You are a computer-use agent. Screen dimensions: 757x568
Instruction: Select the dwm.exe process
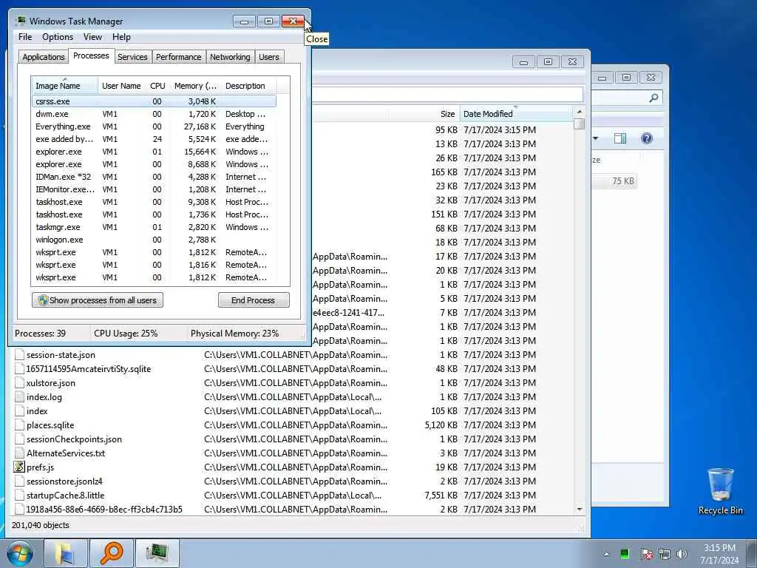(154, 114)
